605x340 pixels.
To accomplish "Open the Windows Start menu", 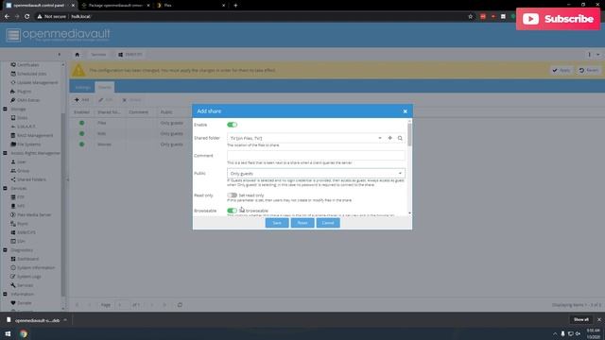I will coord(8,333).
